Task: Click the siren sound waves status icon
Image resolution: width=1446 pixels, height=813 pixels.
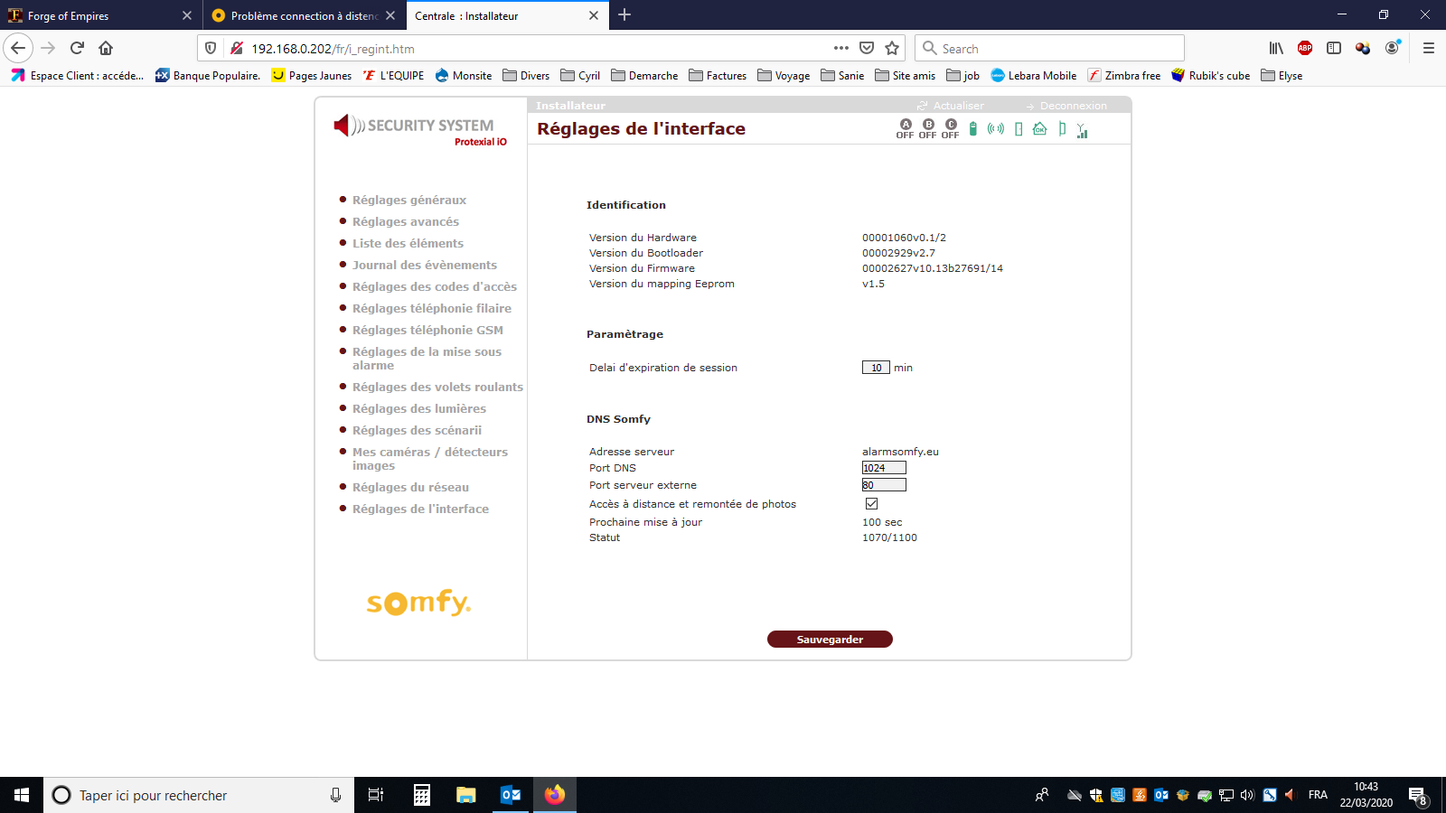Action: tap(995, 129)
